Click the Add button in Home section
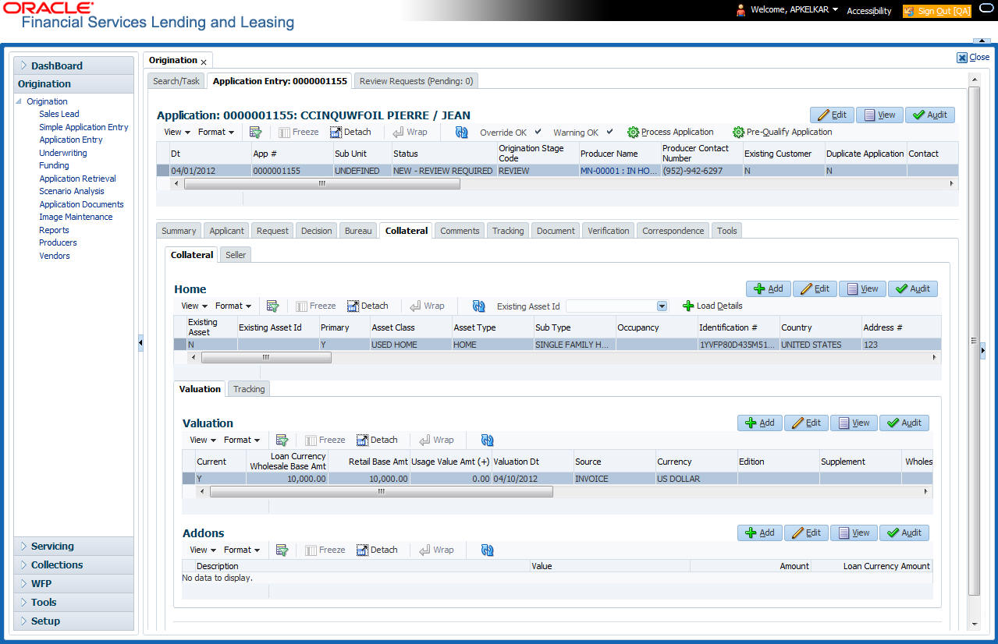The height and width of the screenshot is (644, 998). click(x=769, y=288)
